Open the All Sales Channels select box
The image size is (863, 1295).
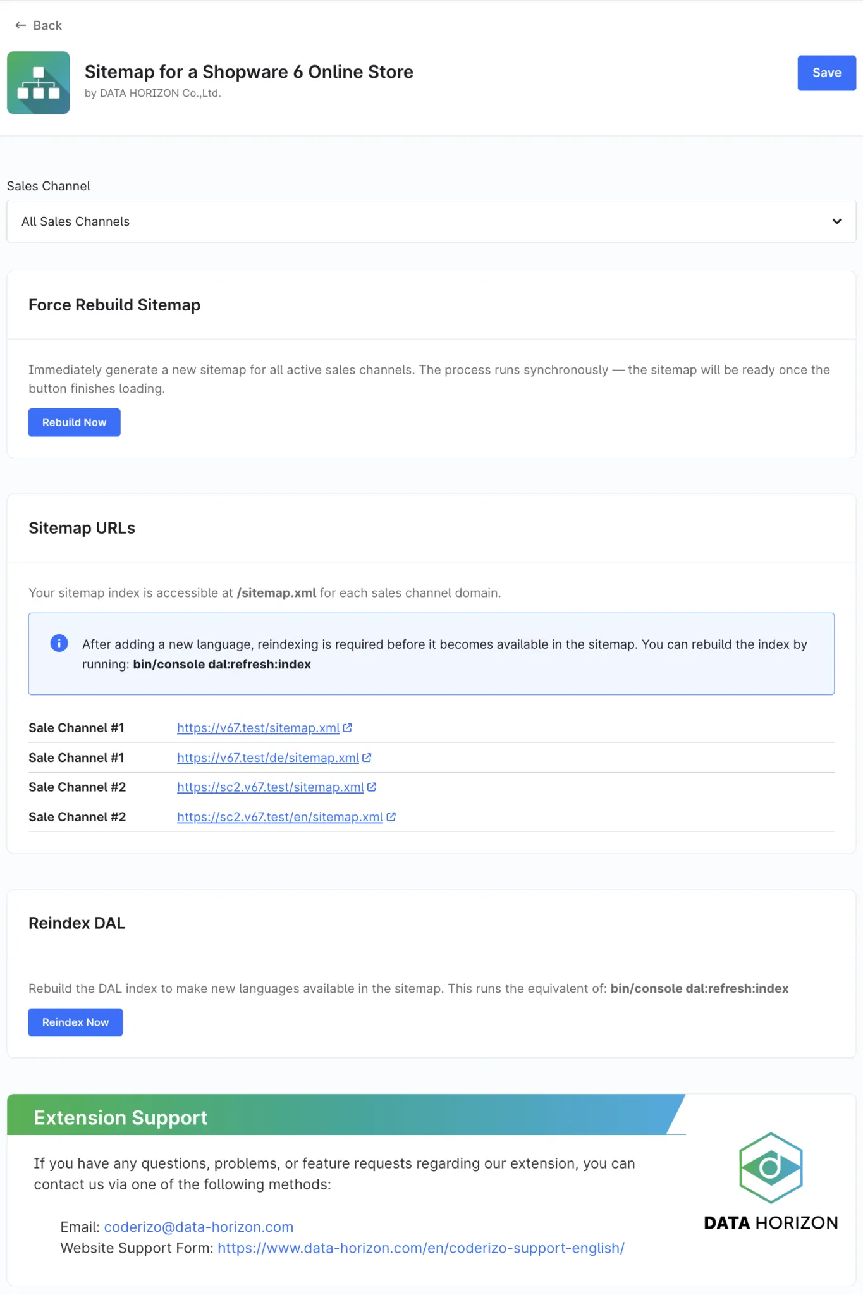point(431,221)
